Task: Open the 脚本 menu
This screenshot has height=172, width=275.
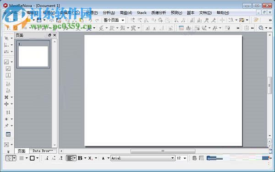Action: click(x=191, y=13)
